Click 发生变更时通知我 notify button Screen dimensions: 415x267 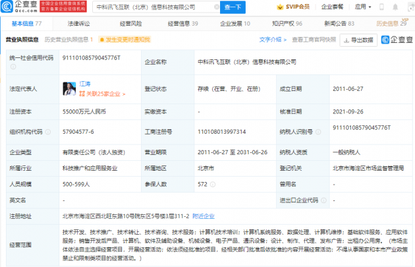124,40
